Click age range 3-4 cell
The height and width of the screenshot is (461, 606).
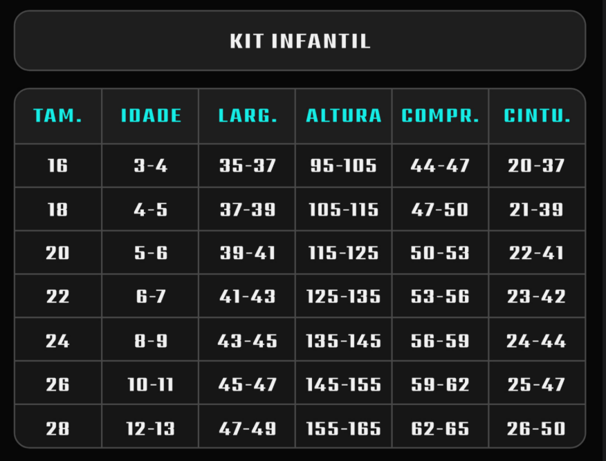(150, 166)
